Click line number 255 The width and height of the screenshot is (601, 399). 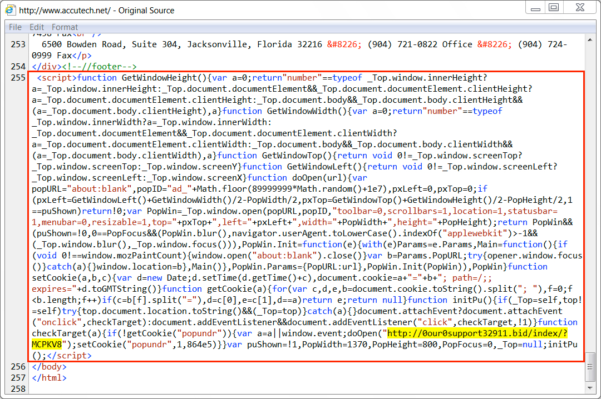(18, 78)
